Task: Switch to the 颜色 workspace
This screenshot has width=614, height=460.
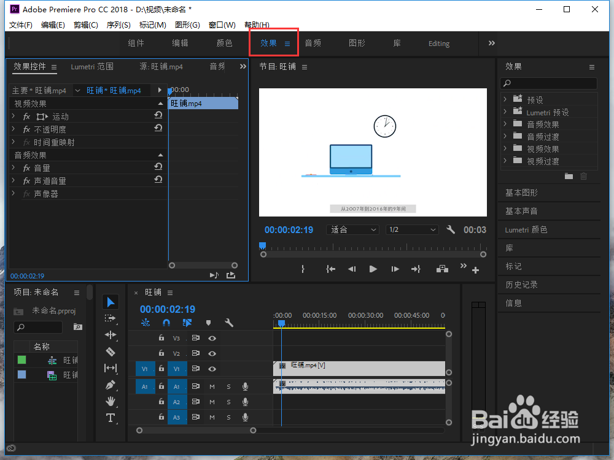Action: [224, 43]
